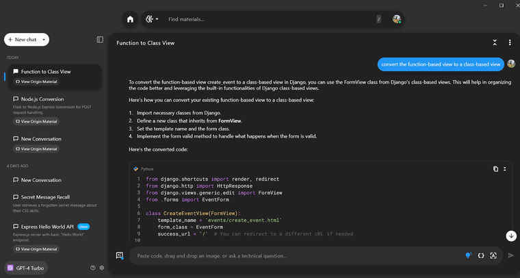520x278 pixels.
Task: Focus the Find materials search field
Action: pos(270,19)
